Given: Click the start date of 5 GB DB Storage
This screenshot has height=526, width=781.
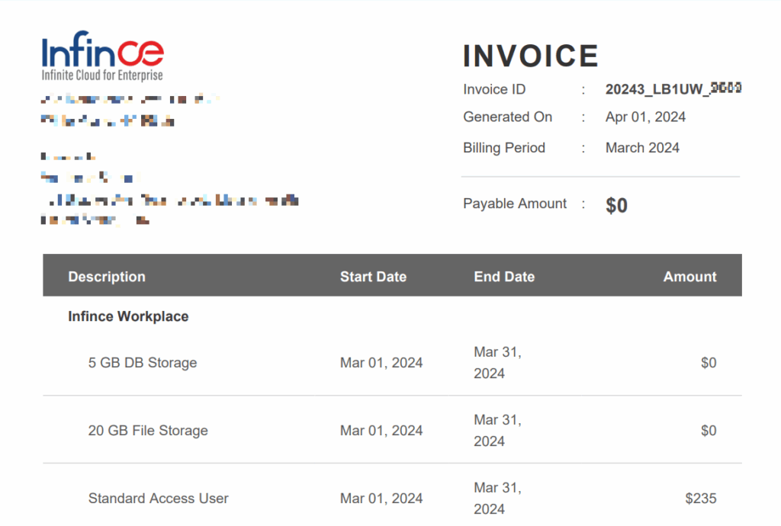Looking at the screenshot, I should coord(381,363).
